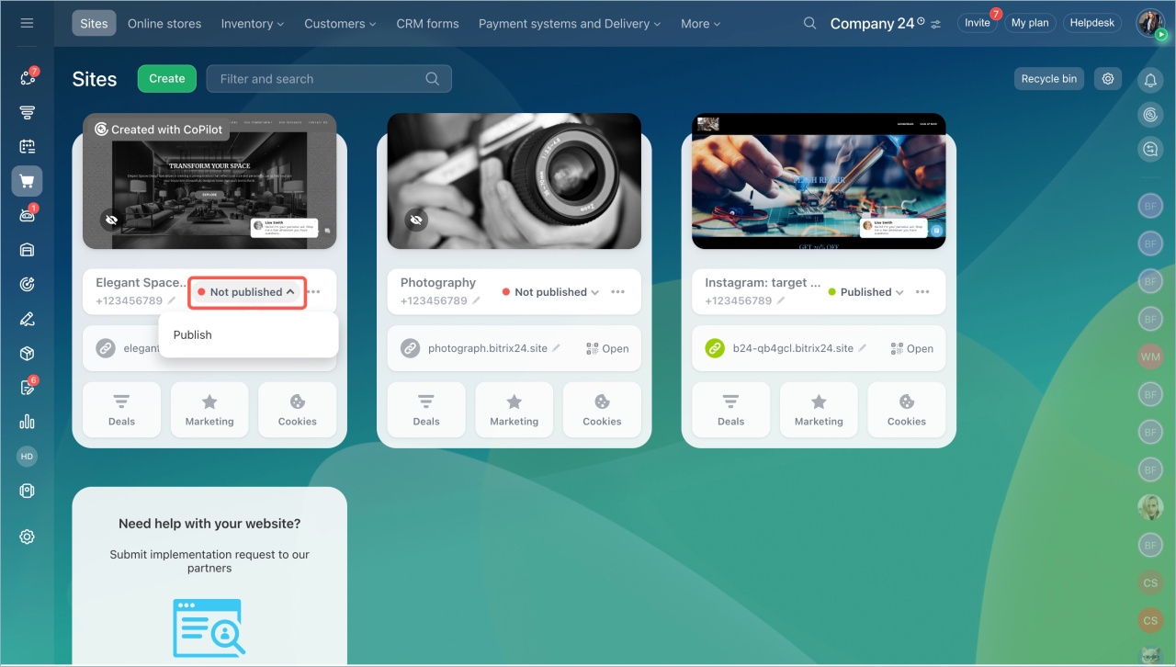Open more options for Photography site
The height and width of the screenshot is (667, 1176).
pyautogui.click(x=618, y=292)
